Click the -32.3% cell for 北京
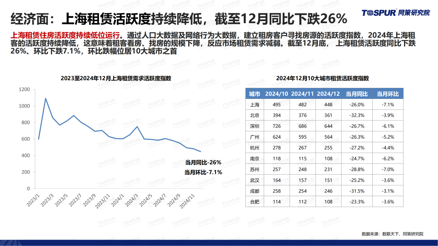Image resolution: width=438 pixels, height=246 pixels. 357,116
